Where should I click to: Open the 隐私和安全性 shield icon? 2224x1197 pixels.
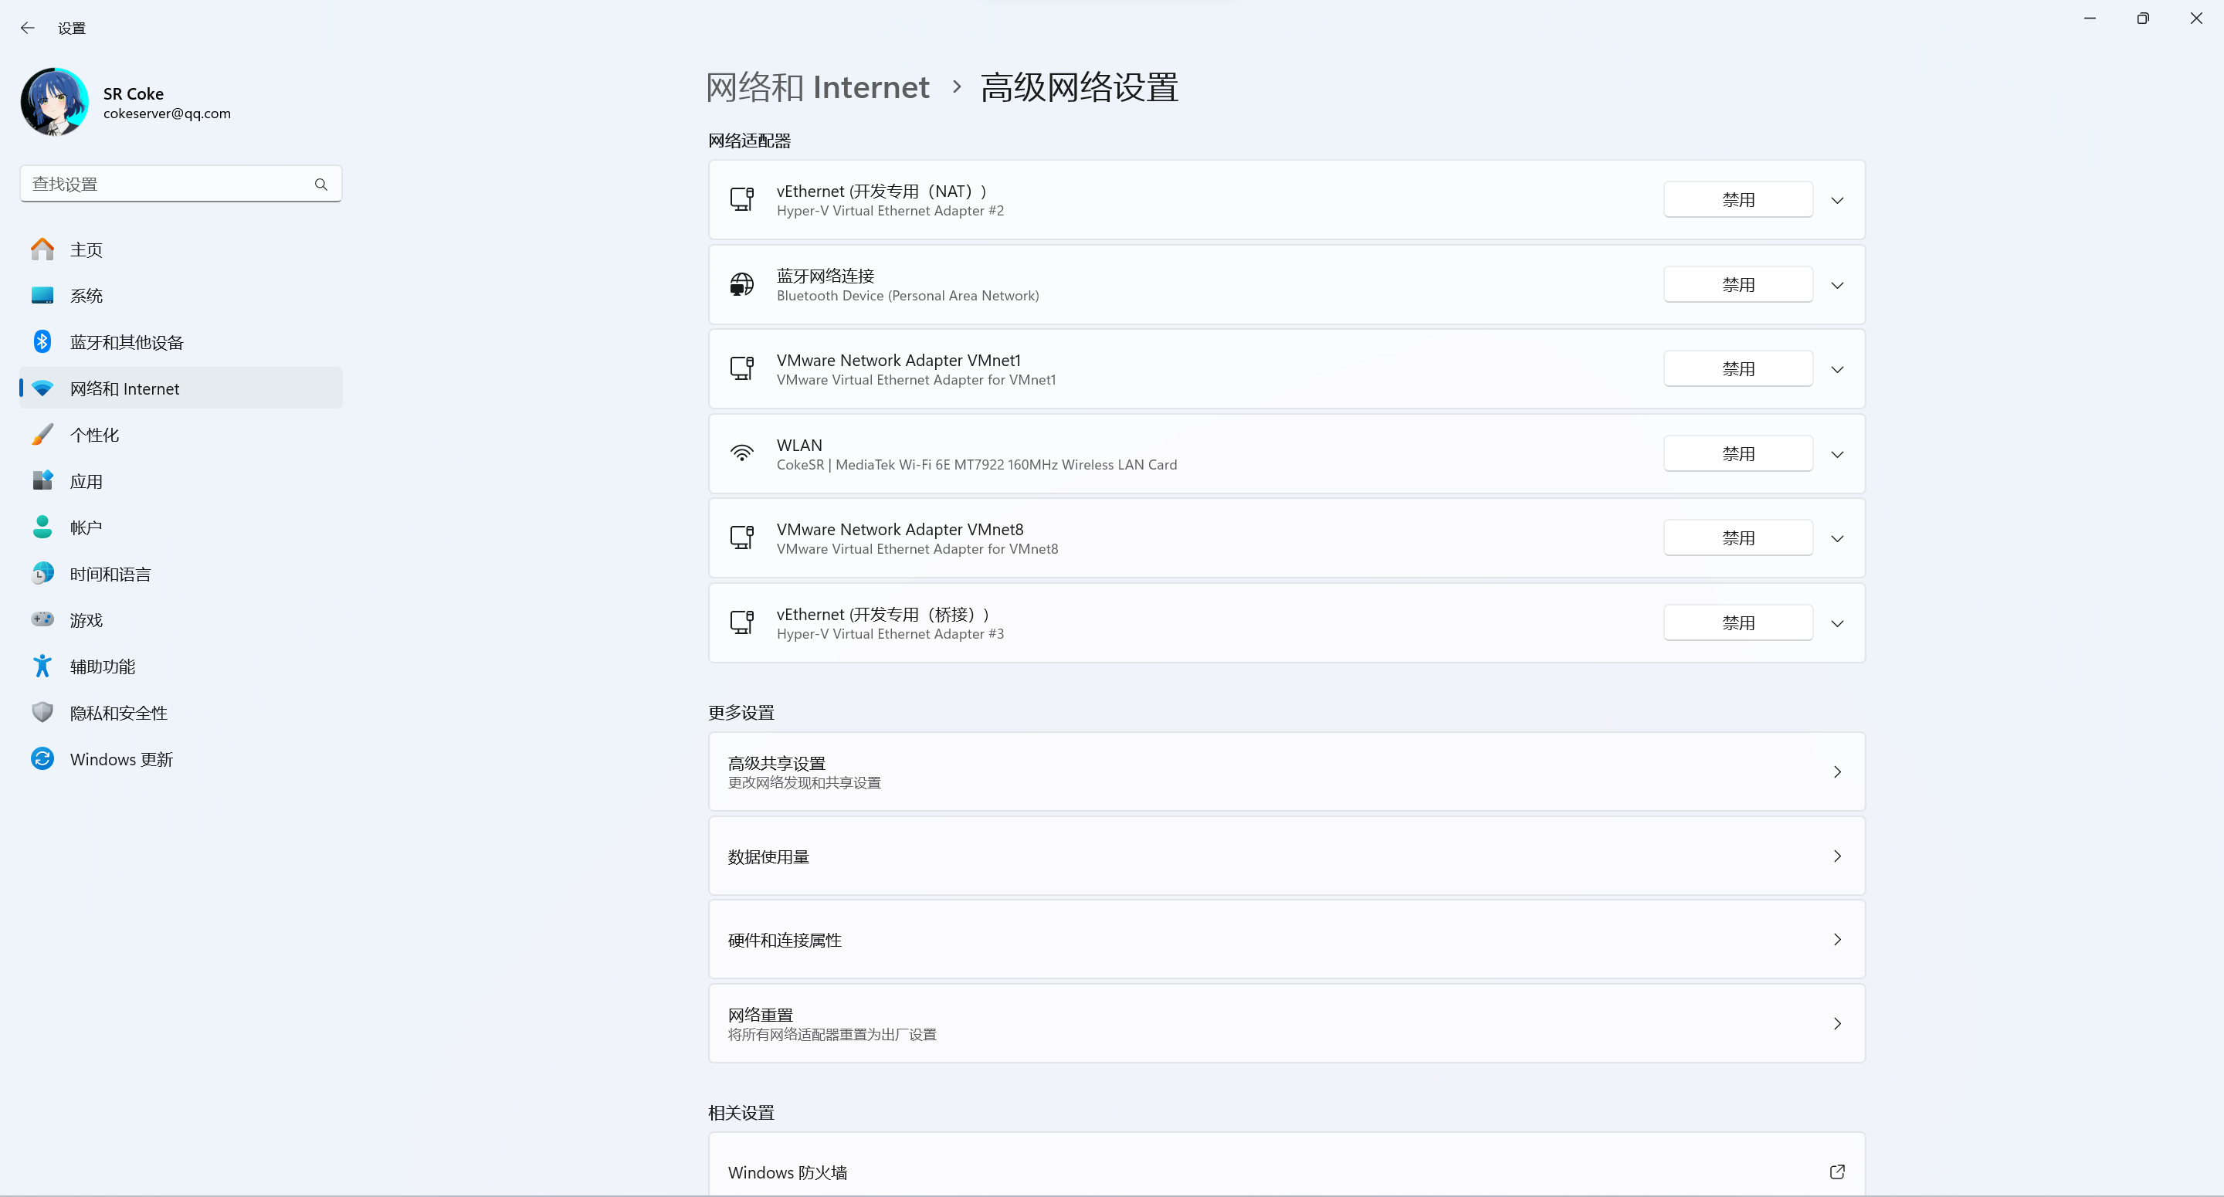pos(42,713)
